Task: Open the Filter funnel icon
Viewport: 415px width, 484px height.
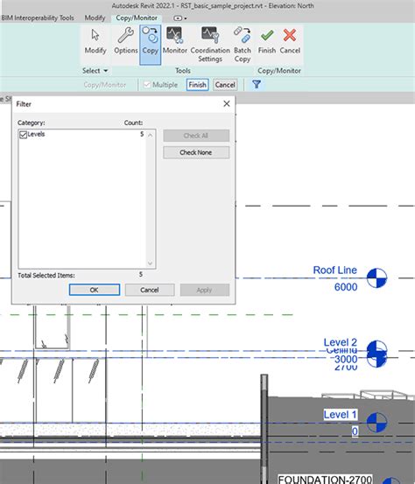Action: [257, 84]
